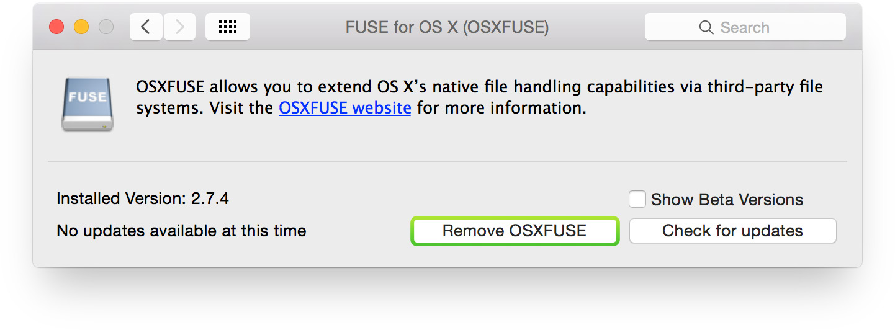Click the "Show Beta Versions" label text
The width and height of the screenshot is (895, 330).
pyautogui.click(x=727, y=200)
